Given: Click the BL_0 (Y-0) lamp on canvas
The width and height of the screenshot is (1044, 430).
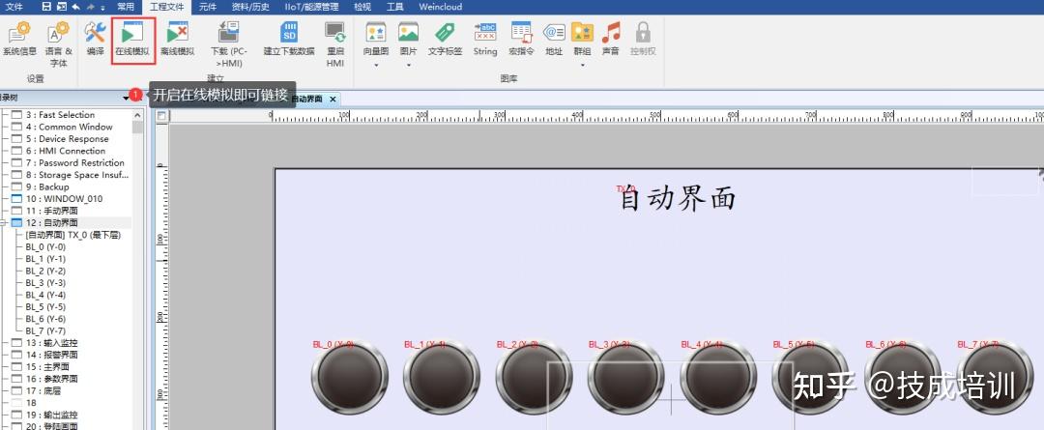Looking at the screenshot, I should coord(350,378).
